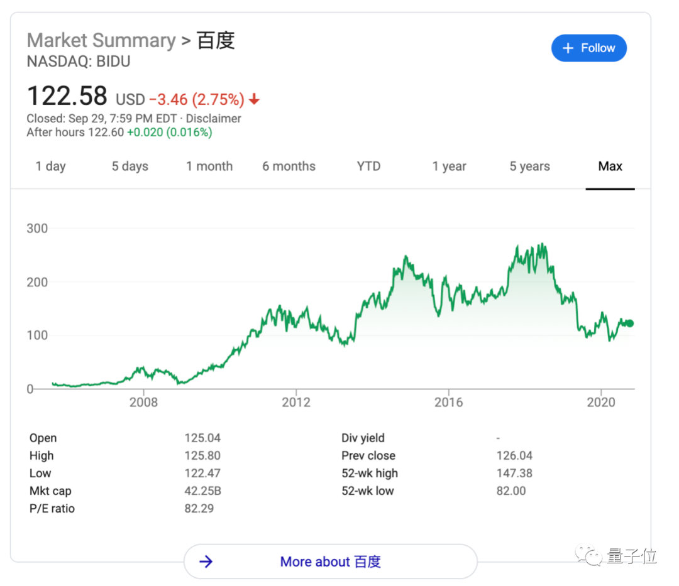Viewport: 679px width, 586px height.
Task: Show the 6 months chart
Action: [x=289, y=166]
